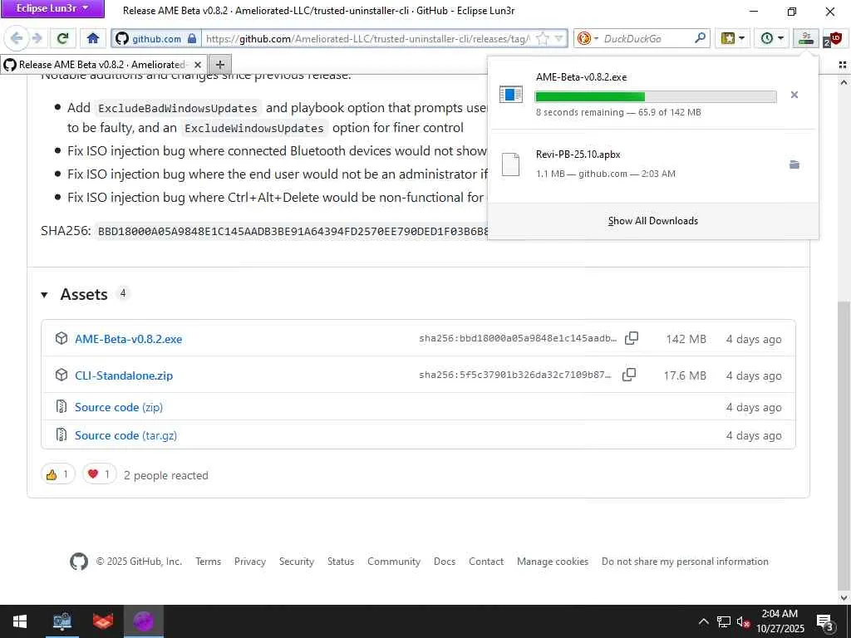The width and height of the screenshot is (851, 638).
Task: Click the zip file icon beside Source code (zip)
Action: (61, 406)
